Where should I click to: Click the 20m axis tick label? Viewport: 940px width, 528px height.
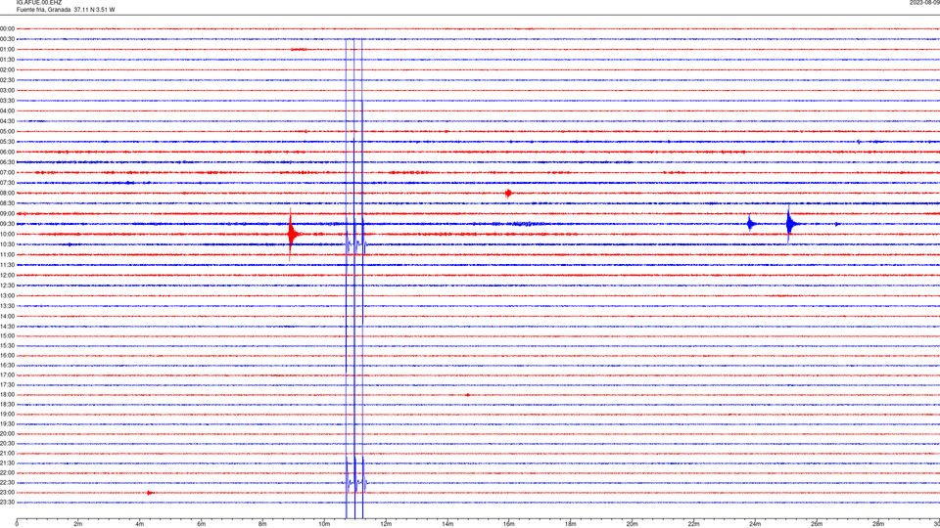[632, 524]
